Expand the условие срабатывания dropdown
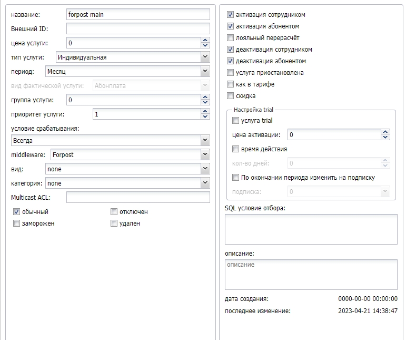 [205, 141]
